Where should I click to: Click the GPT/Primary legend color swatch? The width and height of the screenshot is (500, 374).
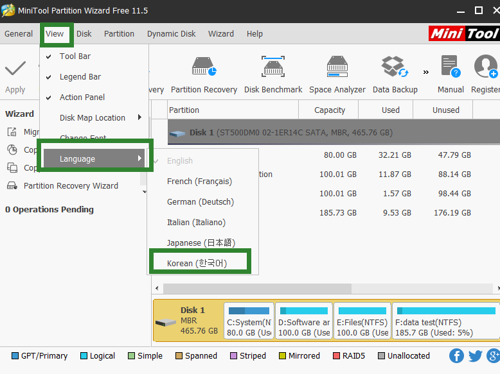[15, 355]
